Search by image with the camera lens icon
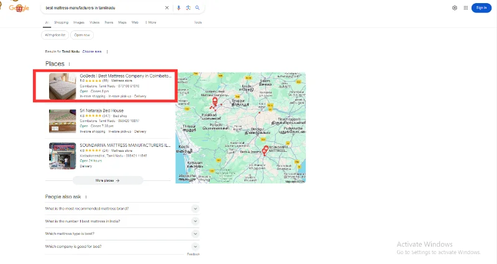Viewport: 497px width, 264px height. 188,8
